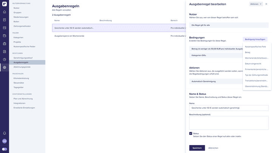Open the home icon in the sidebar
This screenshot has height=153, width=272.
coord(5,12)
